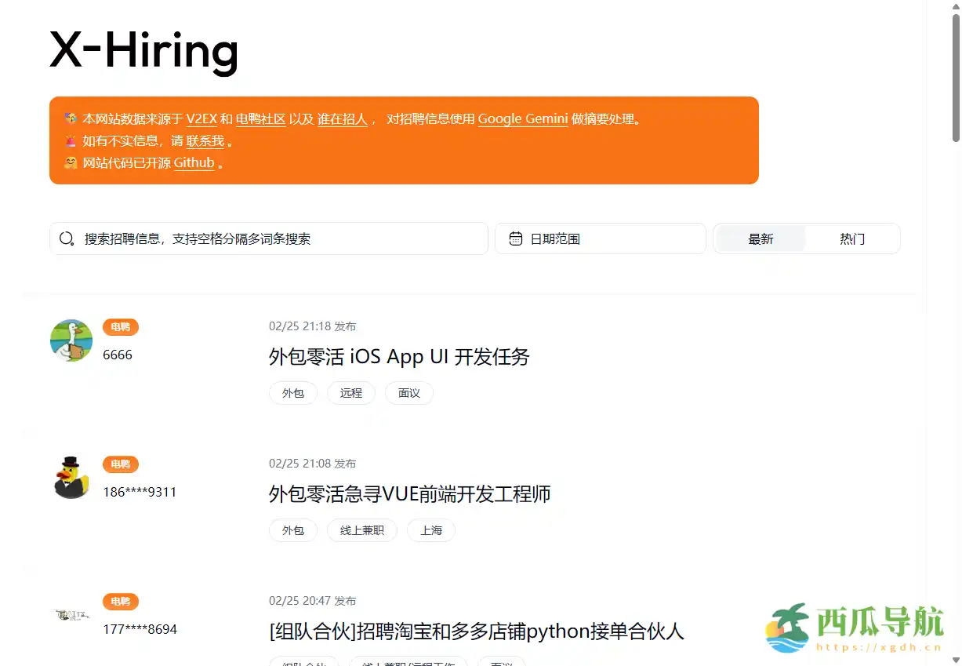Keep sorting on 最新

(761, 238)
